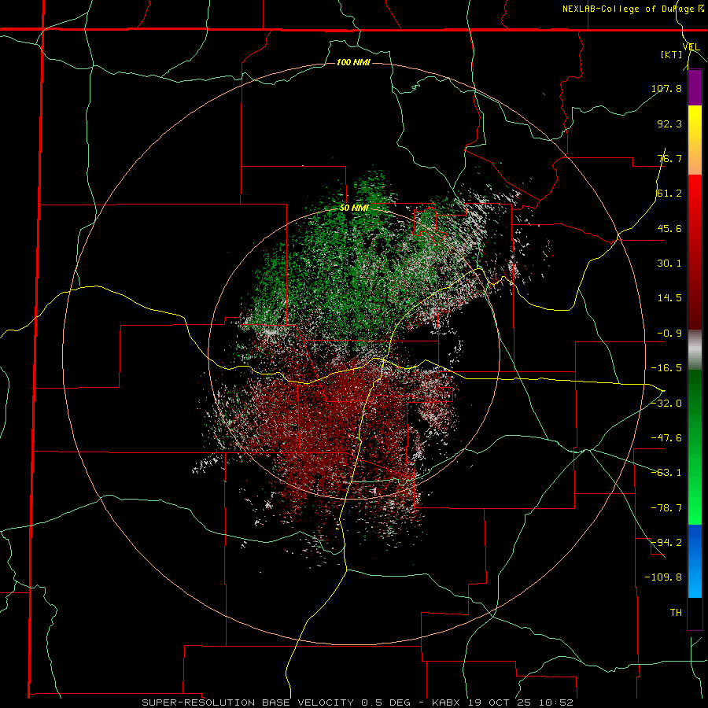Viewport: 708px width, 708px height.
Task: Click the [KT] units label
Action: 671,54
